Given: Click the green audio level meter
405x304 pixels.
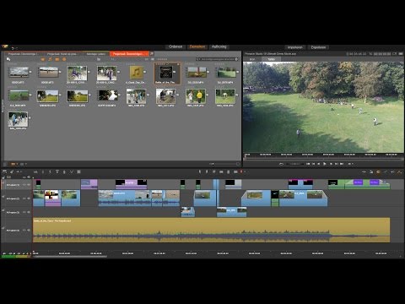Looking at the screenshot, I should click(16, 256).
